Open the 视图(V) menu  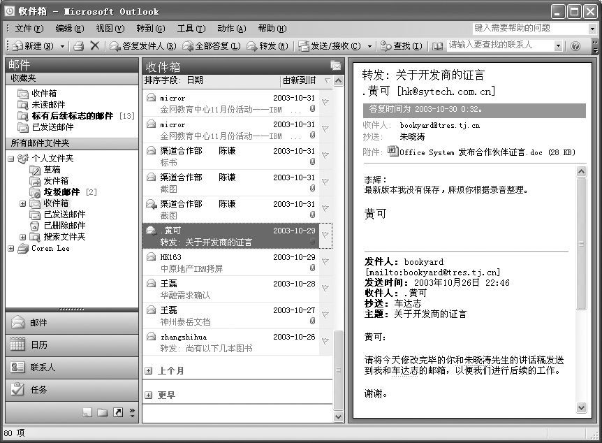click(x=110, y=29)
